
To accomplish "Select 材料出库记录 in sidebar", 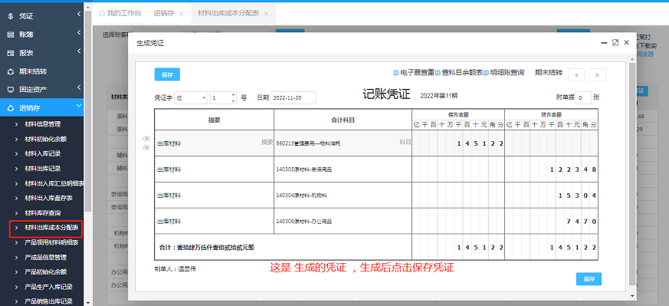I will (x=43, y=168).
